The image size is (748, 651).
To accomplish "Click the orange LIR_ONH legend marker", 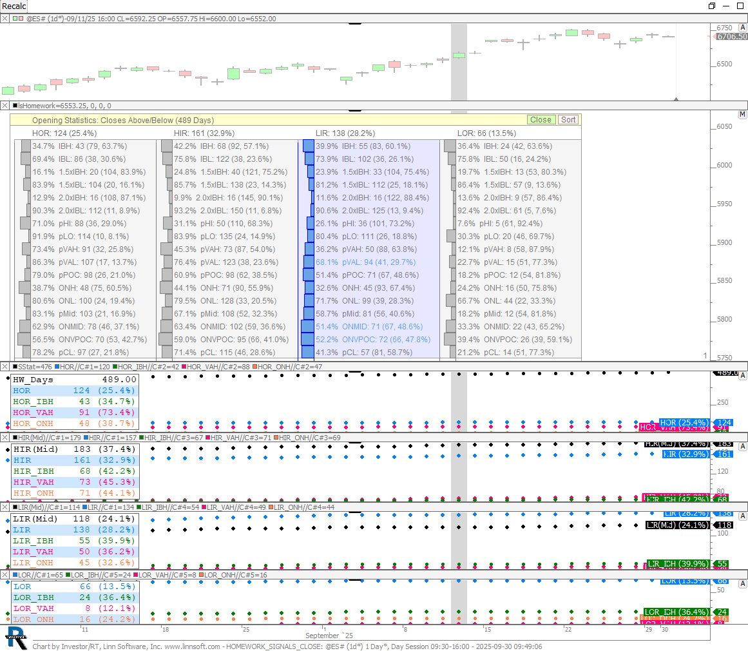I will (x=271, y=507).
